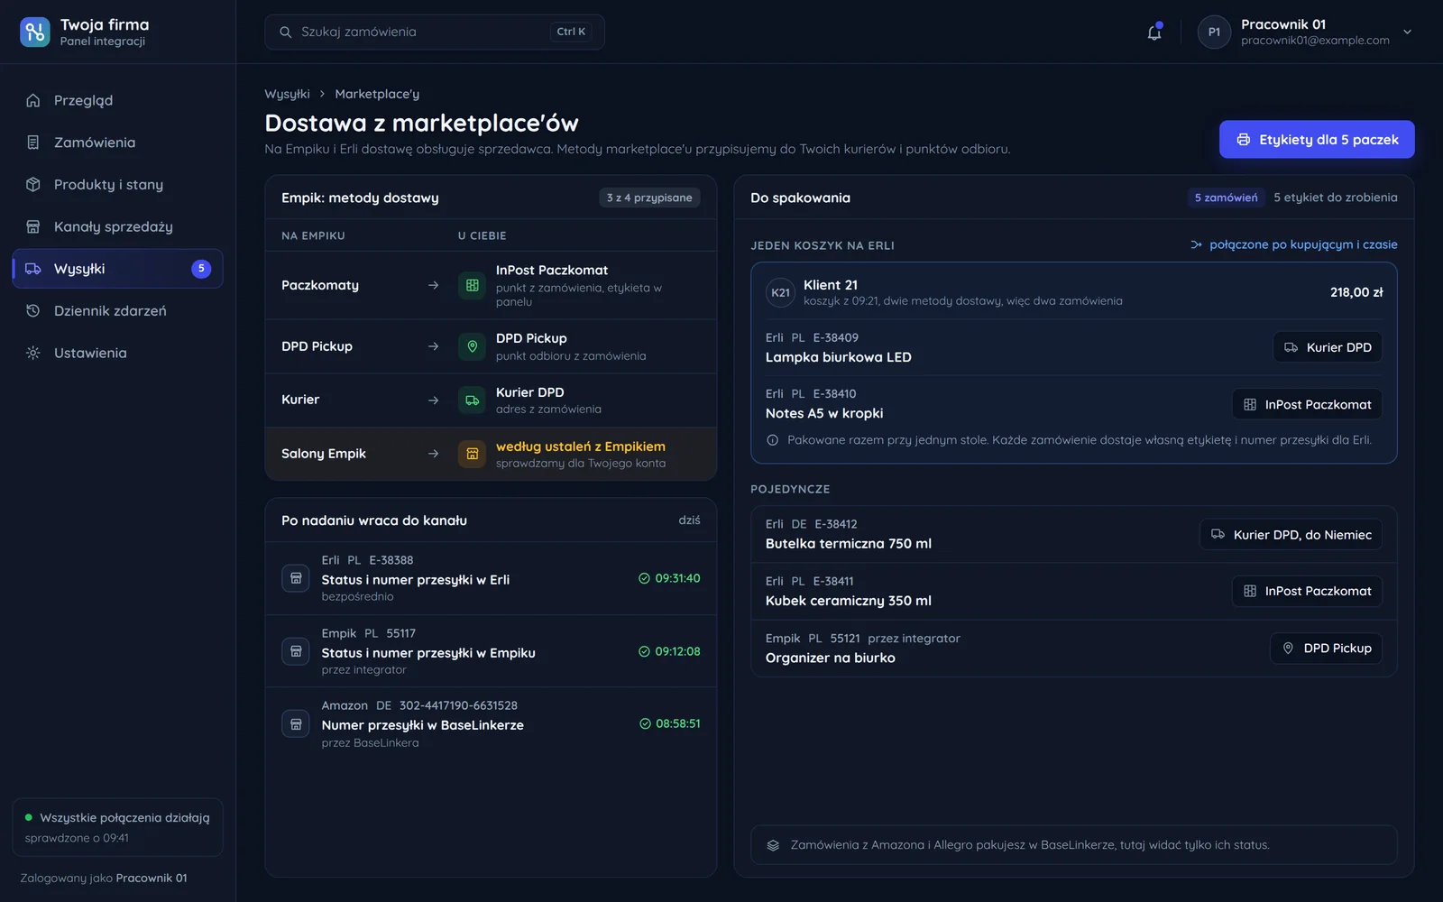1443x902 pixels.
Task: Open Dziennik zdarzeń in the sidebar
Action: pos(117,311)
